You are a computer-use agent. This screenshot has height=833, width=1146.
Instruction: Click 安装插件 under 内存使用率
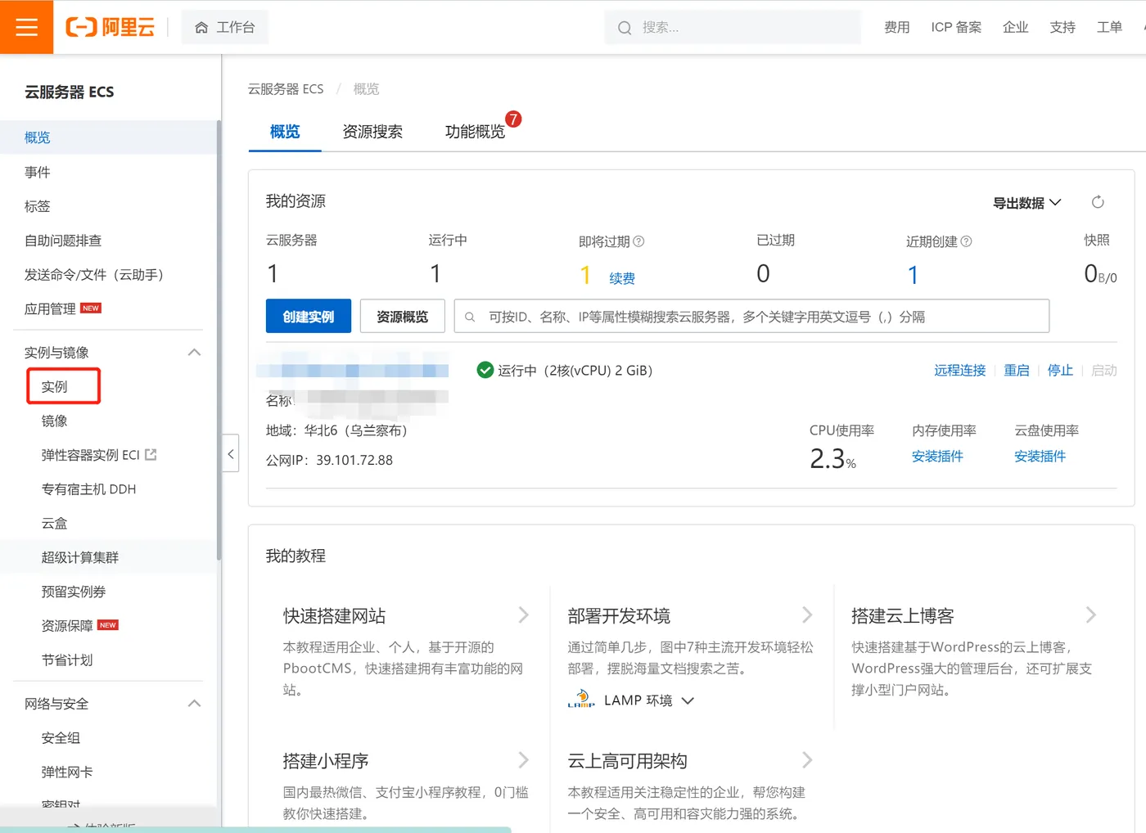coord(937,456)
